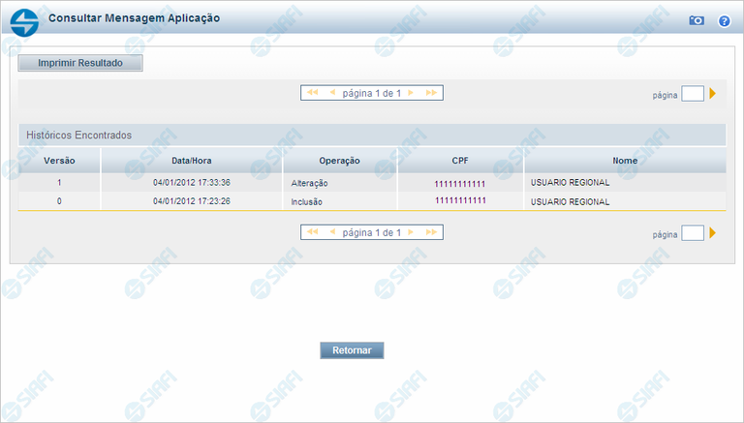Screen dimensions: 744x423
Task: Click next page arrow in lower paginator
Action: coord(411,232)
